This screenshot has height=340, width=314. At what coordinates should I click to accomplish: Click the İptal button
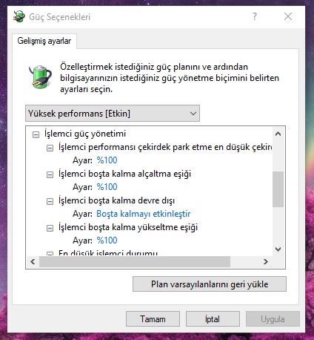click(213, 319)
